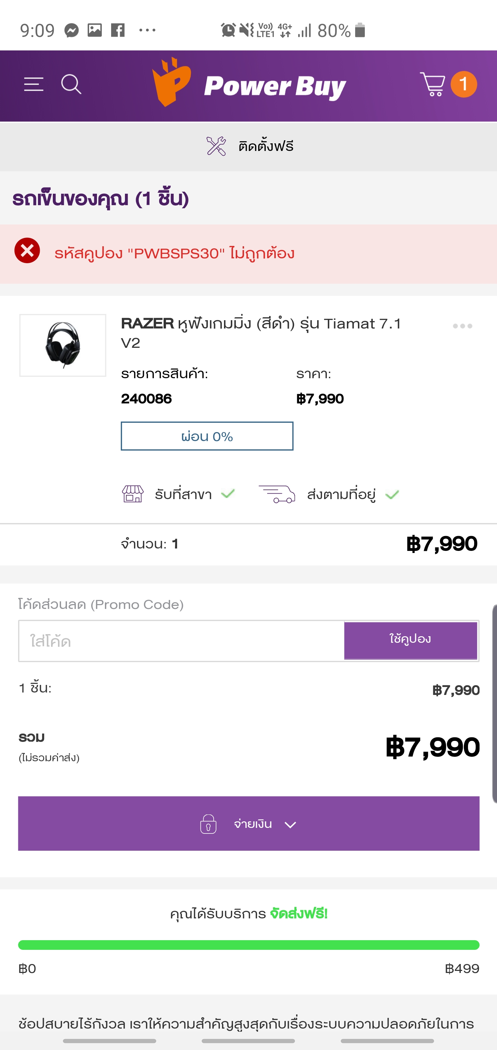
Task: Tap the store pickup icon
Action: tap(133, 494)
